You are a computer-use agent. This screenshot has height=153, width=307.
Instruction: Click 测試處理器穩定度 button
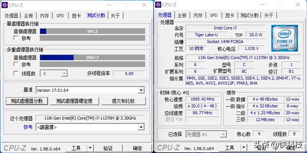[x=74, y=101]
